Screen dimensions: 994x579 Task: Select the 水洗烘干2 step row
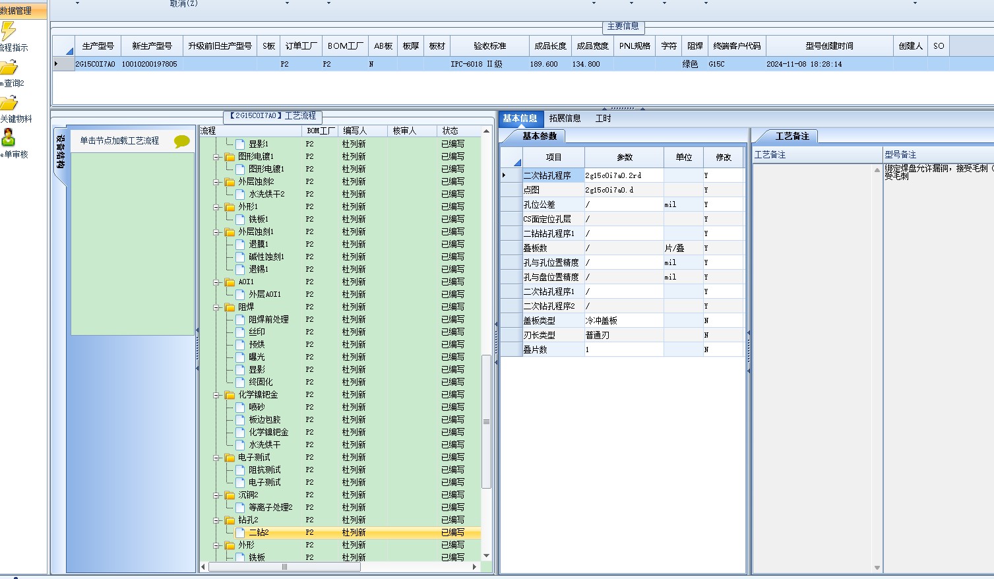(340, 195)
